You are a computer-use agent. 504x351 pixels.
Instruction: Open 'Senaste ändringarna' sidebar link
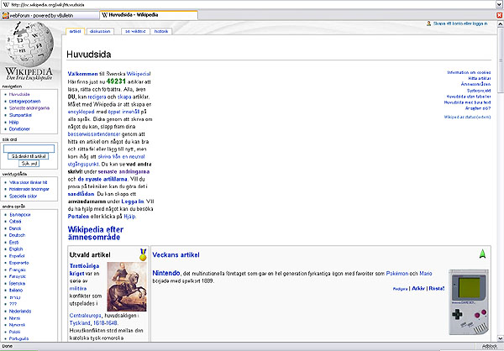[29, 108]
